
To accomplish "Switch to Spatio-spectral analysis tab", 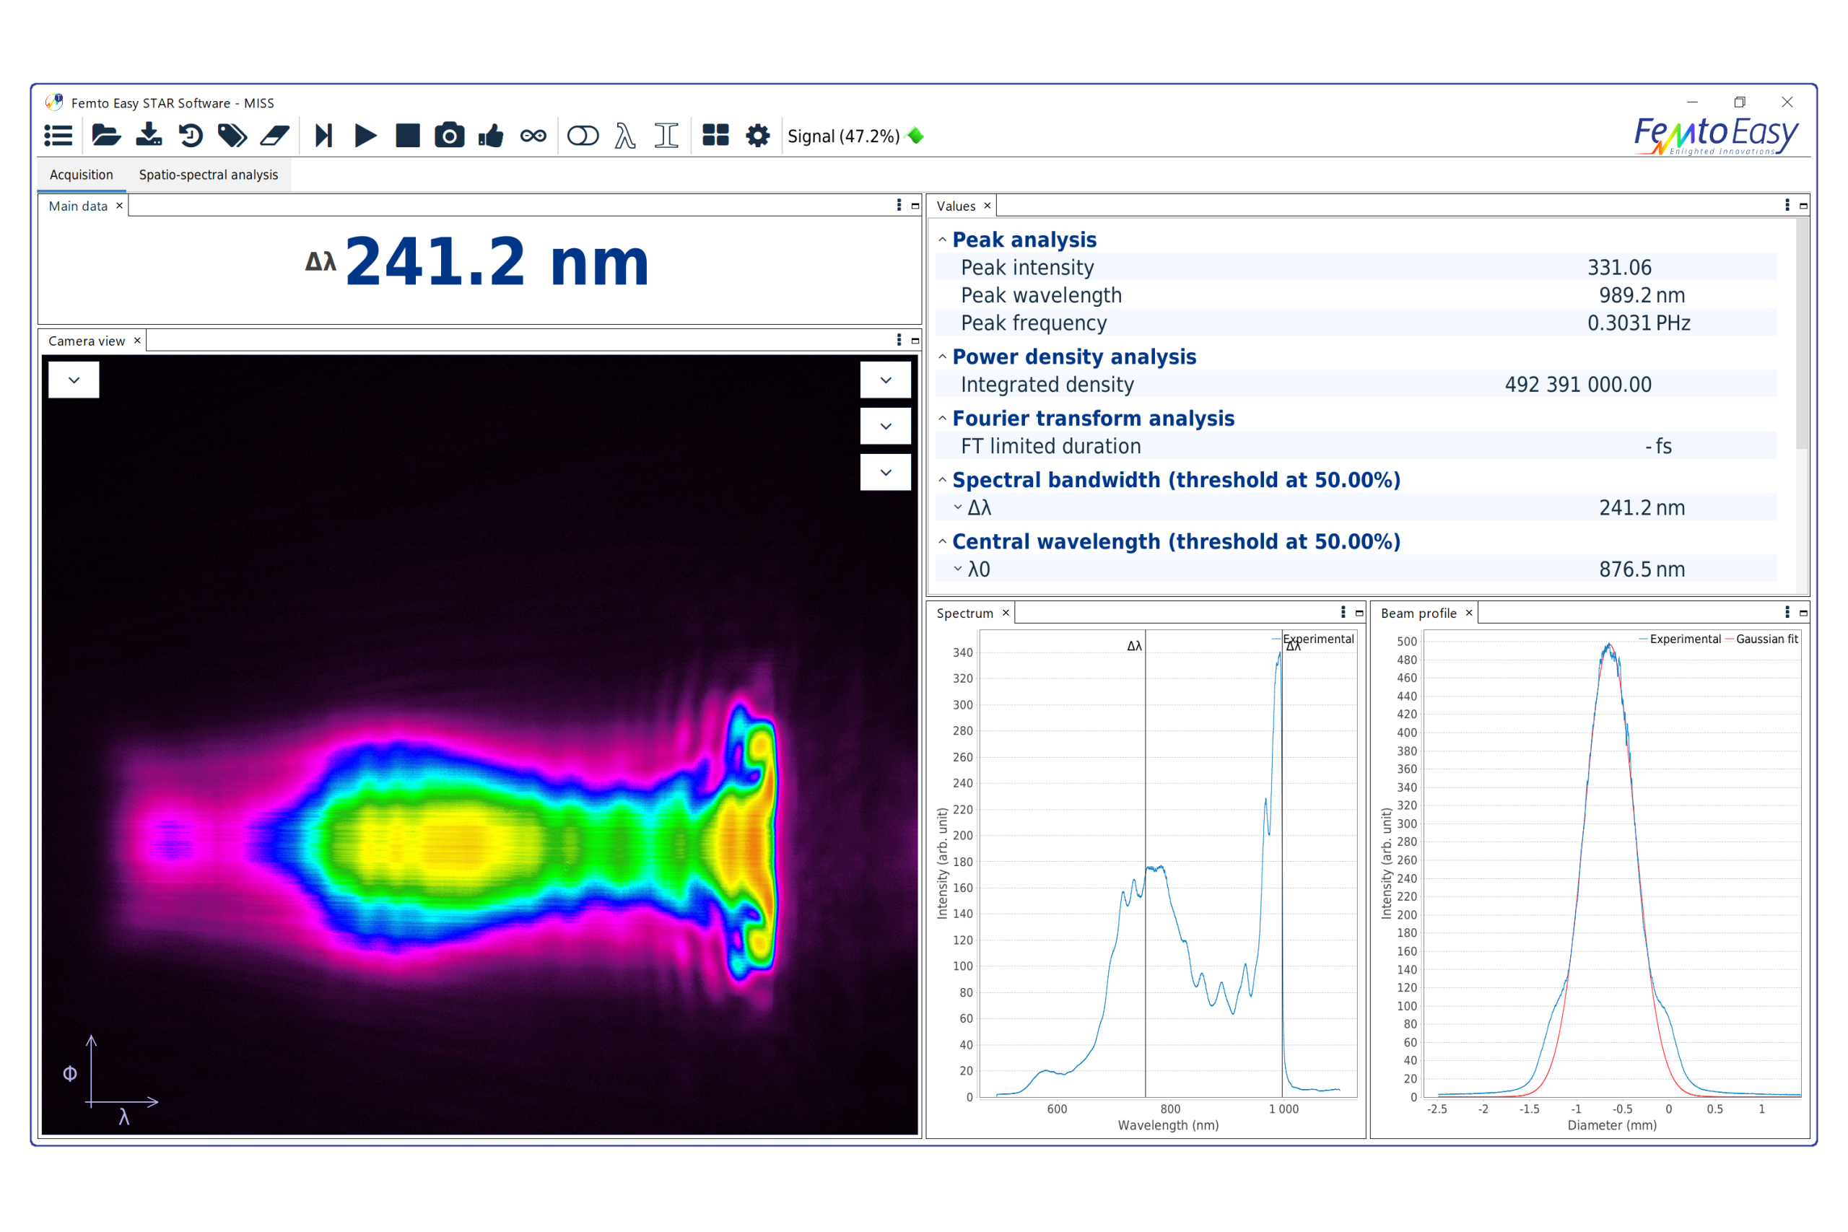I will 208,175.
